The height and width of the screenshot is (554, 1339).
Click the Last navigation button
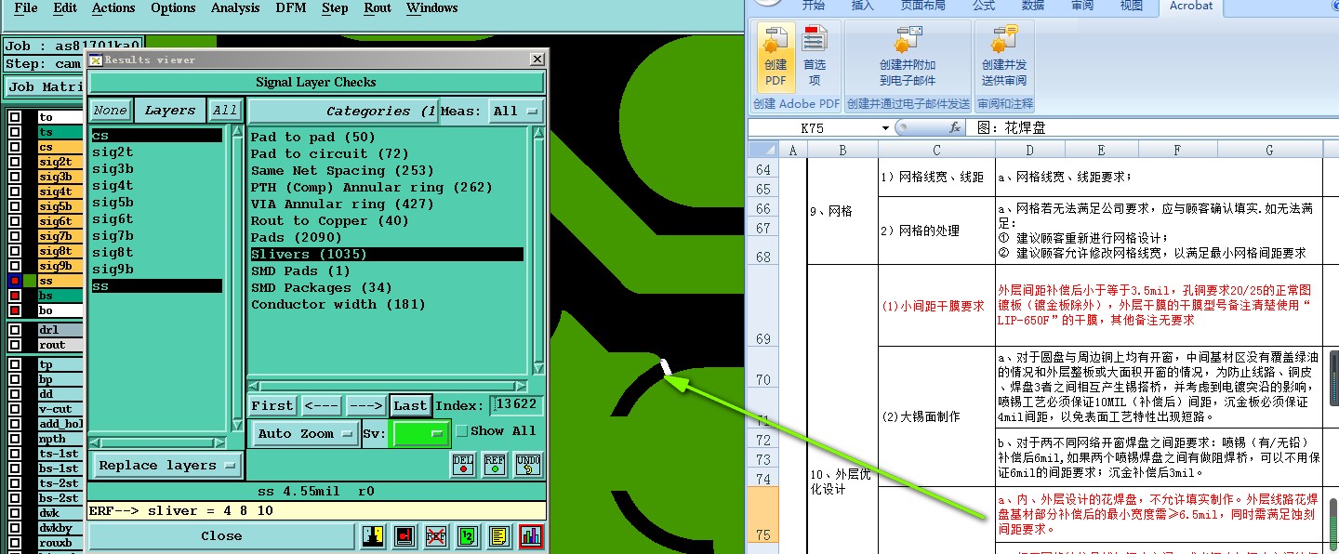click(409, 405)
